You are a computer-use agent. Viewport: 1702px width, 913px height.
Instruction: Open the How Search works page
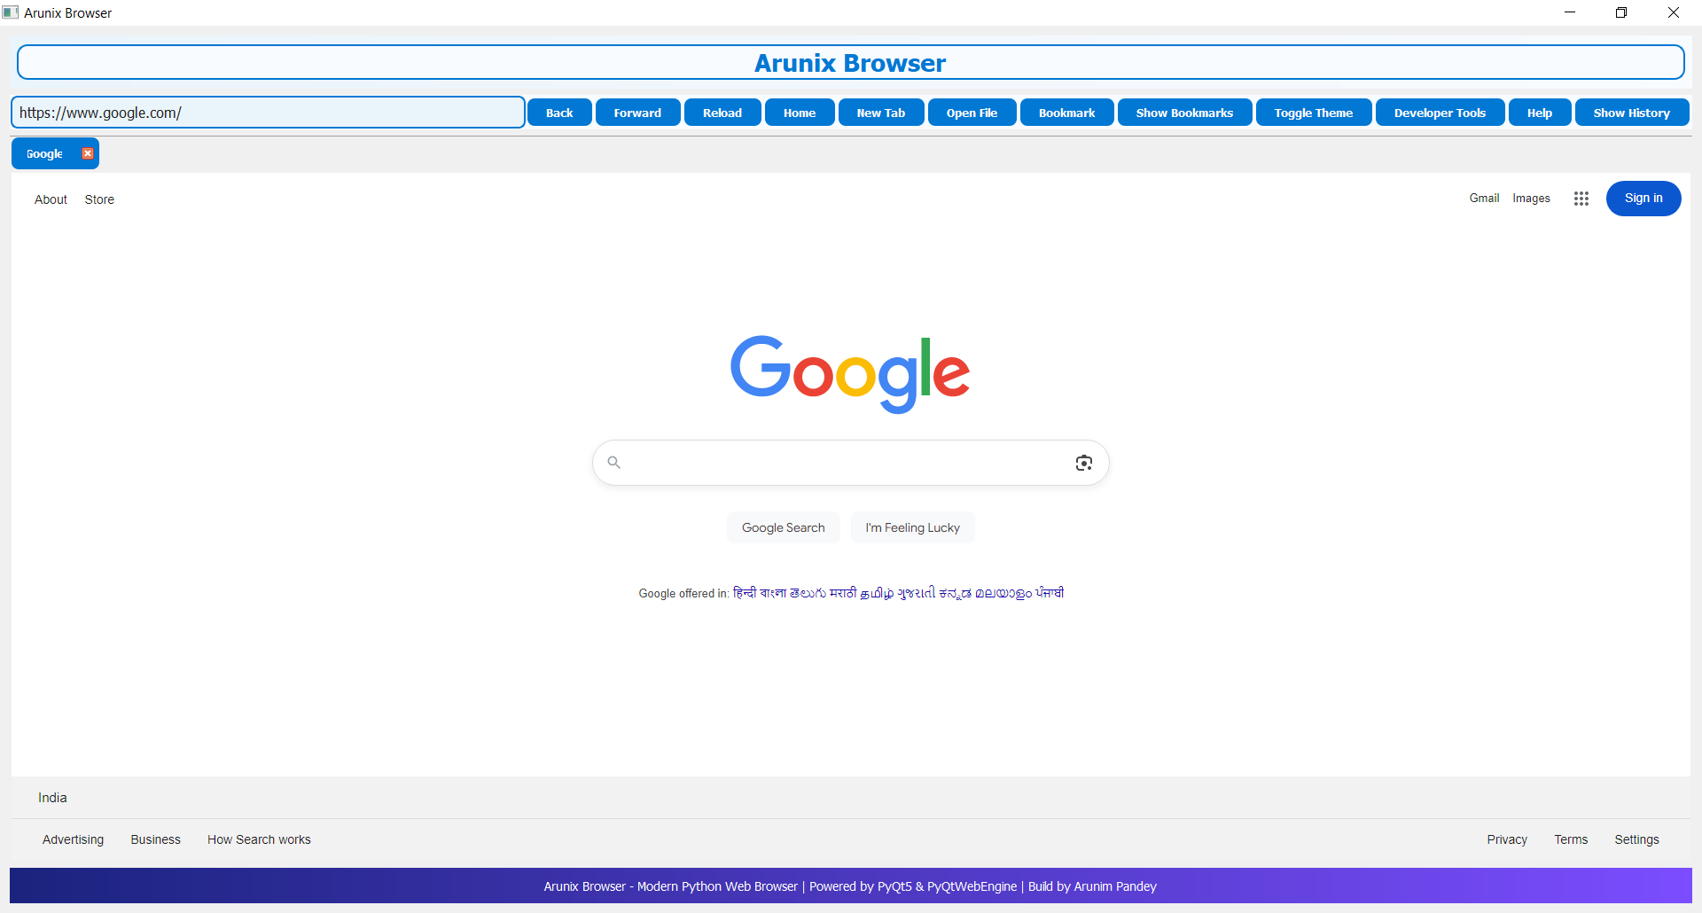(x=258, y=839)
